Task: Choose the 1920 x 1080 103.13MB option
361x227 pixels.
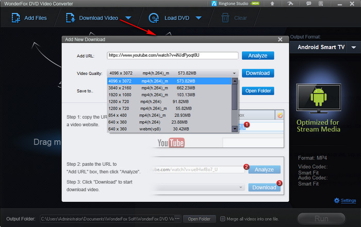Action: [x=170, y=95]
